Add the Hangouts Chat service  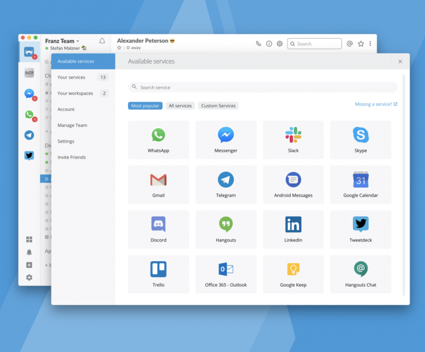pyautogui.click(x=361, y=274)
